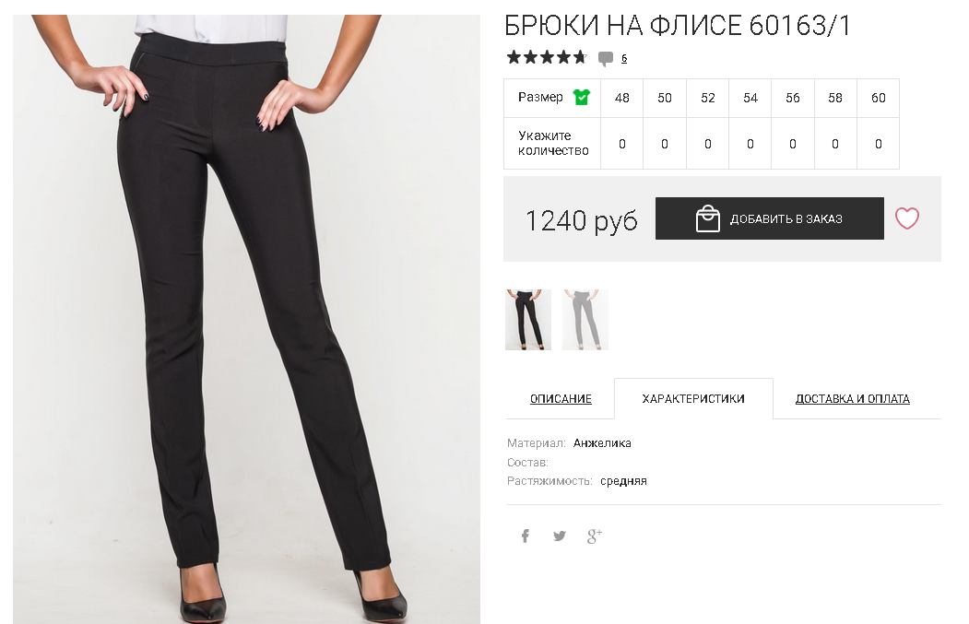The height and width of the screenshot is (624, 969).
Task: Share product on Twitter
Action: 560,536
